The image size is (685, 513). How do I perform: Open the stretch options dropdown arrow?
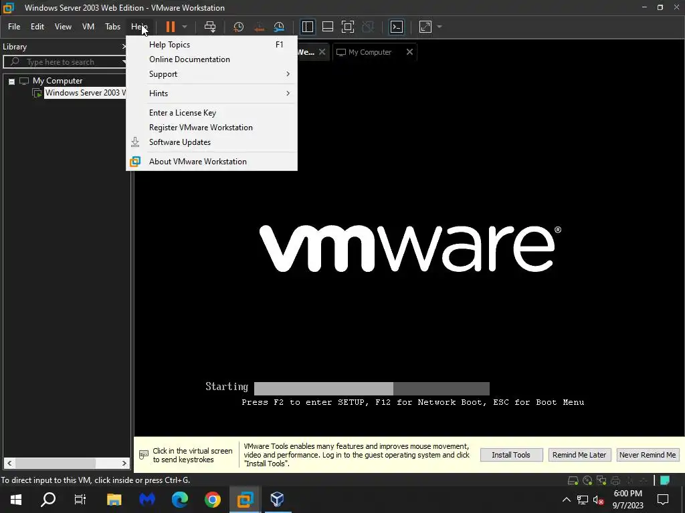tap(439, 27)
